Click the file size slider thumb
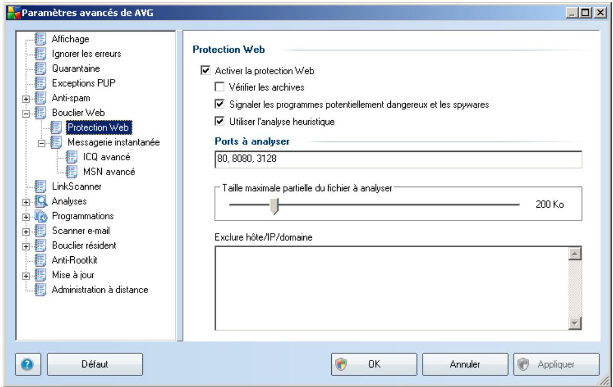The height and width of the screenshot is (387, 613). [274, 206]
